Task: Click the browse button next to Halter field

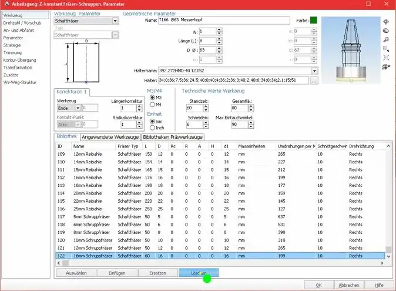Action: tap(314, 80)
